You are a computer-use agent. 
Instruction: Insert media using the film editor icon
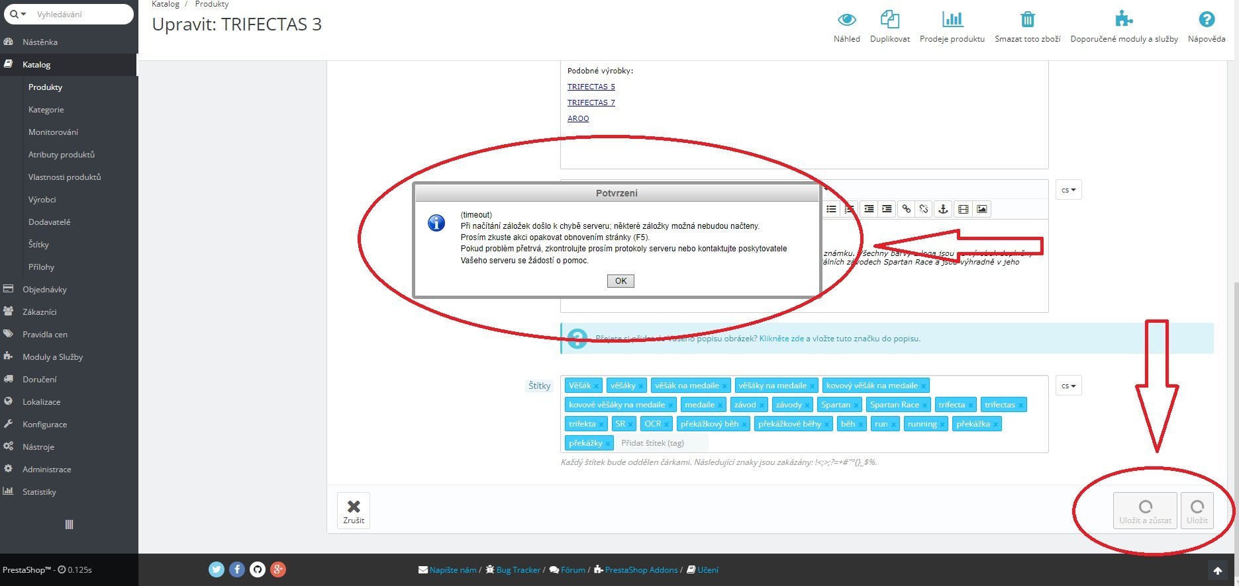(x=963, y=209)
